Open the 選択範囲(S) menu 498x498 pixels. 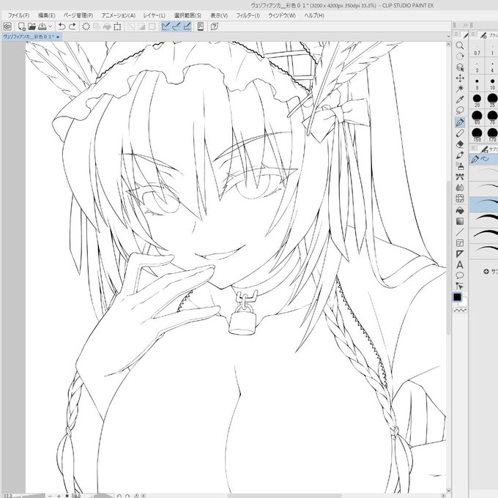187,15
